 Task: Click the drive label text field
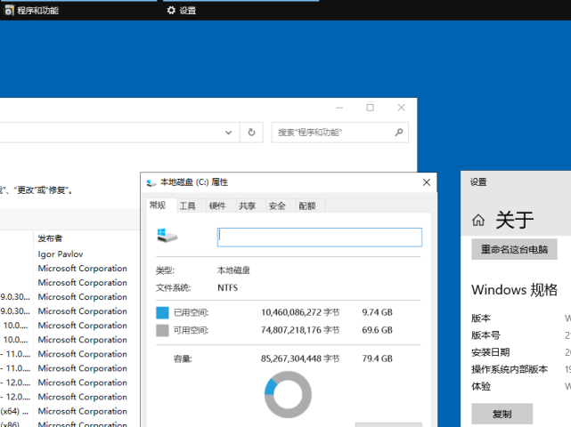coord(320,238)
